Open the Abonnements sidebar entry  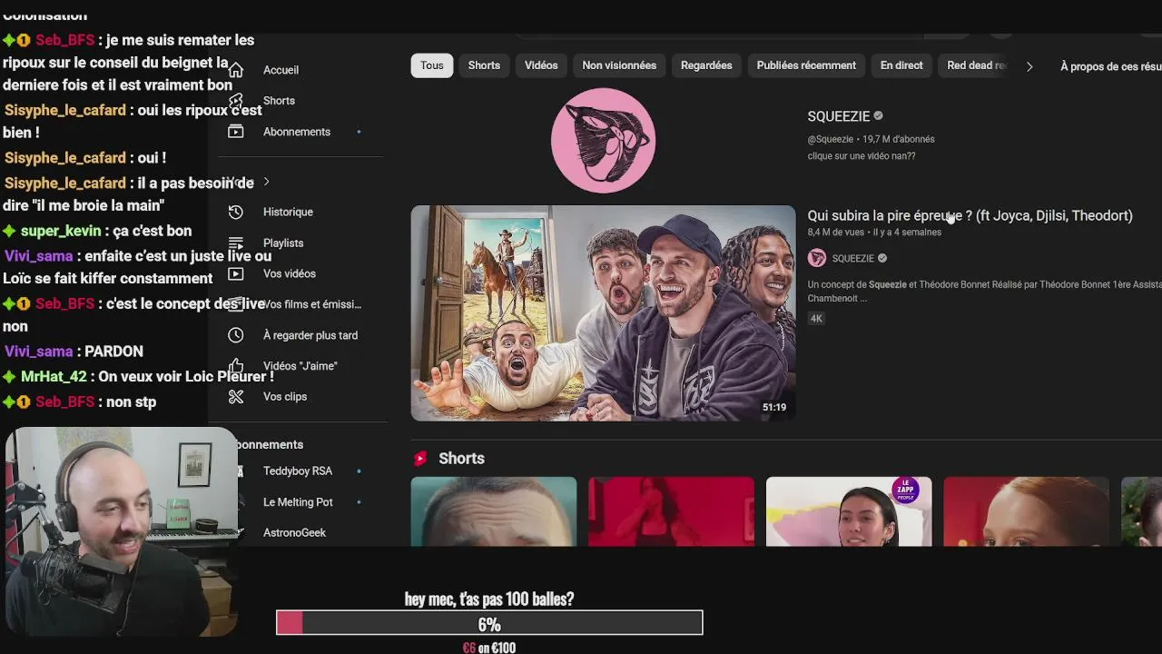[x=297, y=132]
